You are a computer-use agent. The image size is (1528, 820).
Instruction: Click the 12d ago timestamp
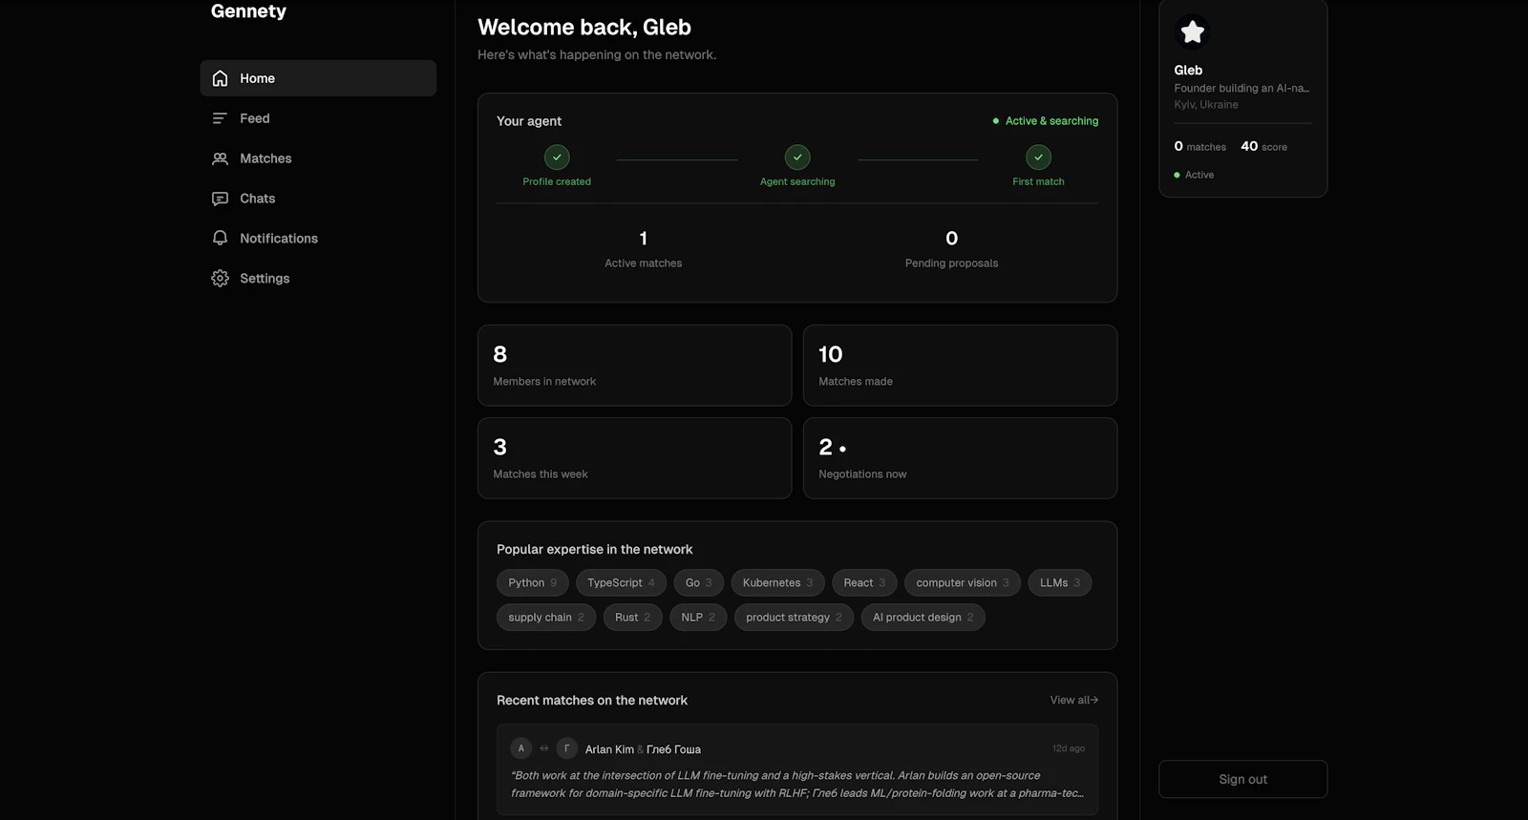[x=1069, y=748]
